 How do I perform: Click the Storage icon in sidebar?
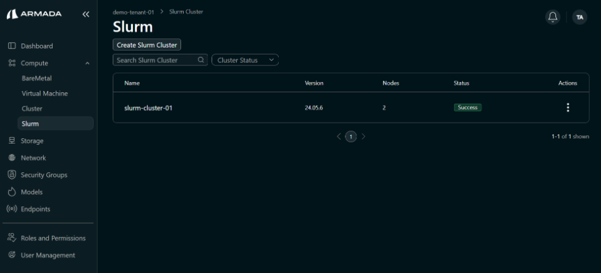click(12, 141)
